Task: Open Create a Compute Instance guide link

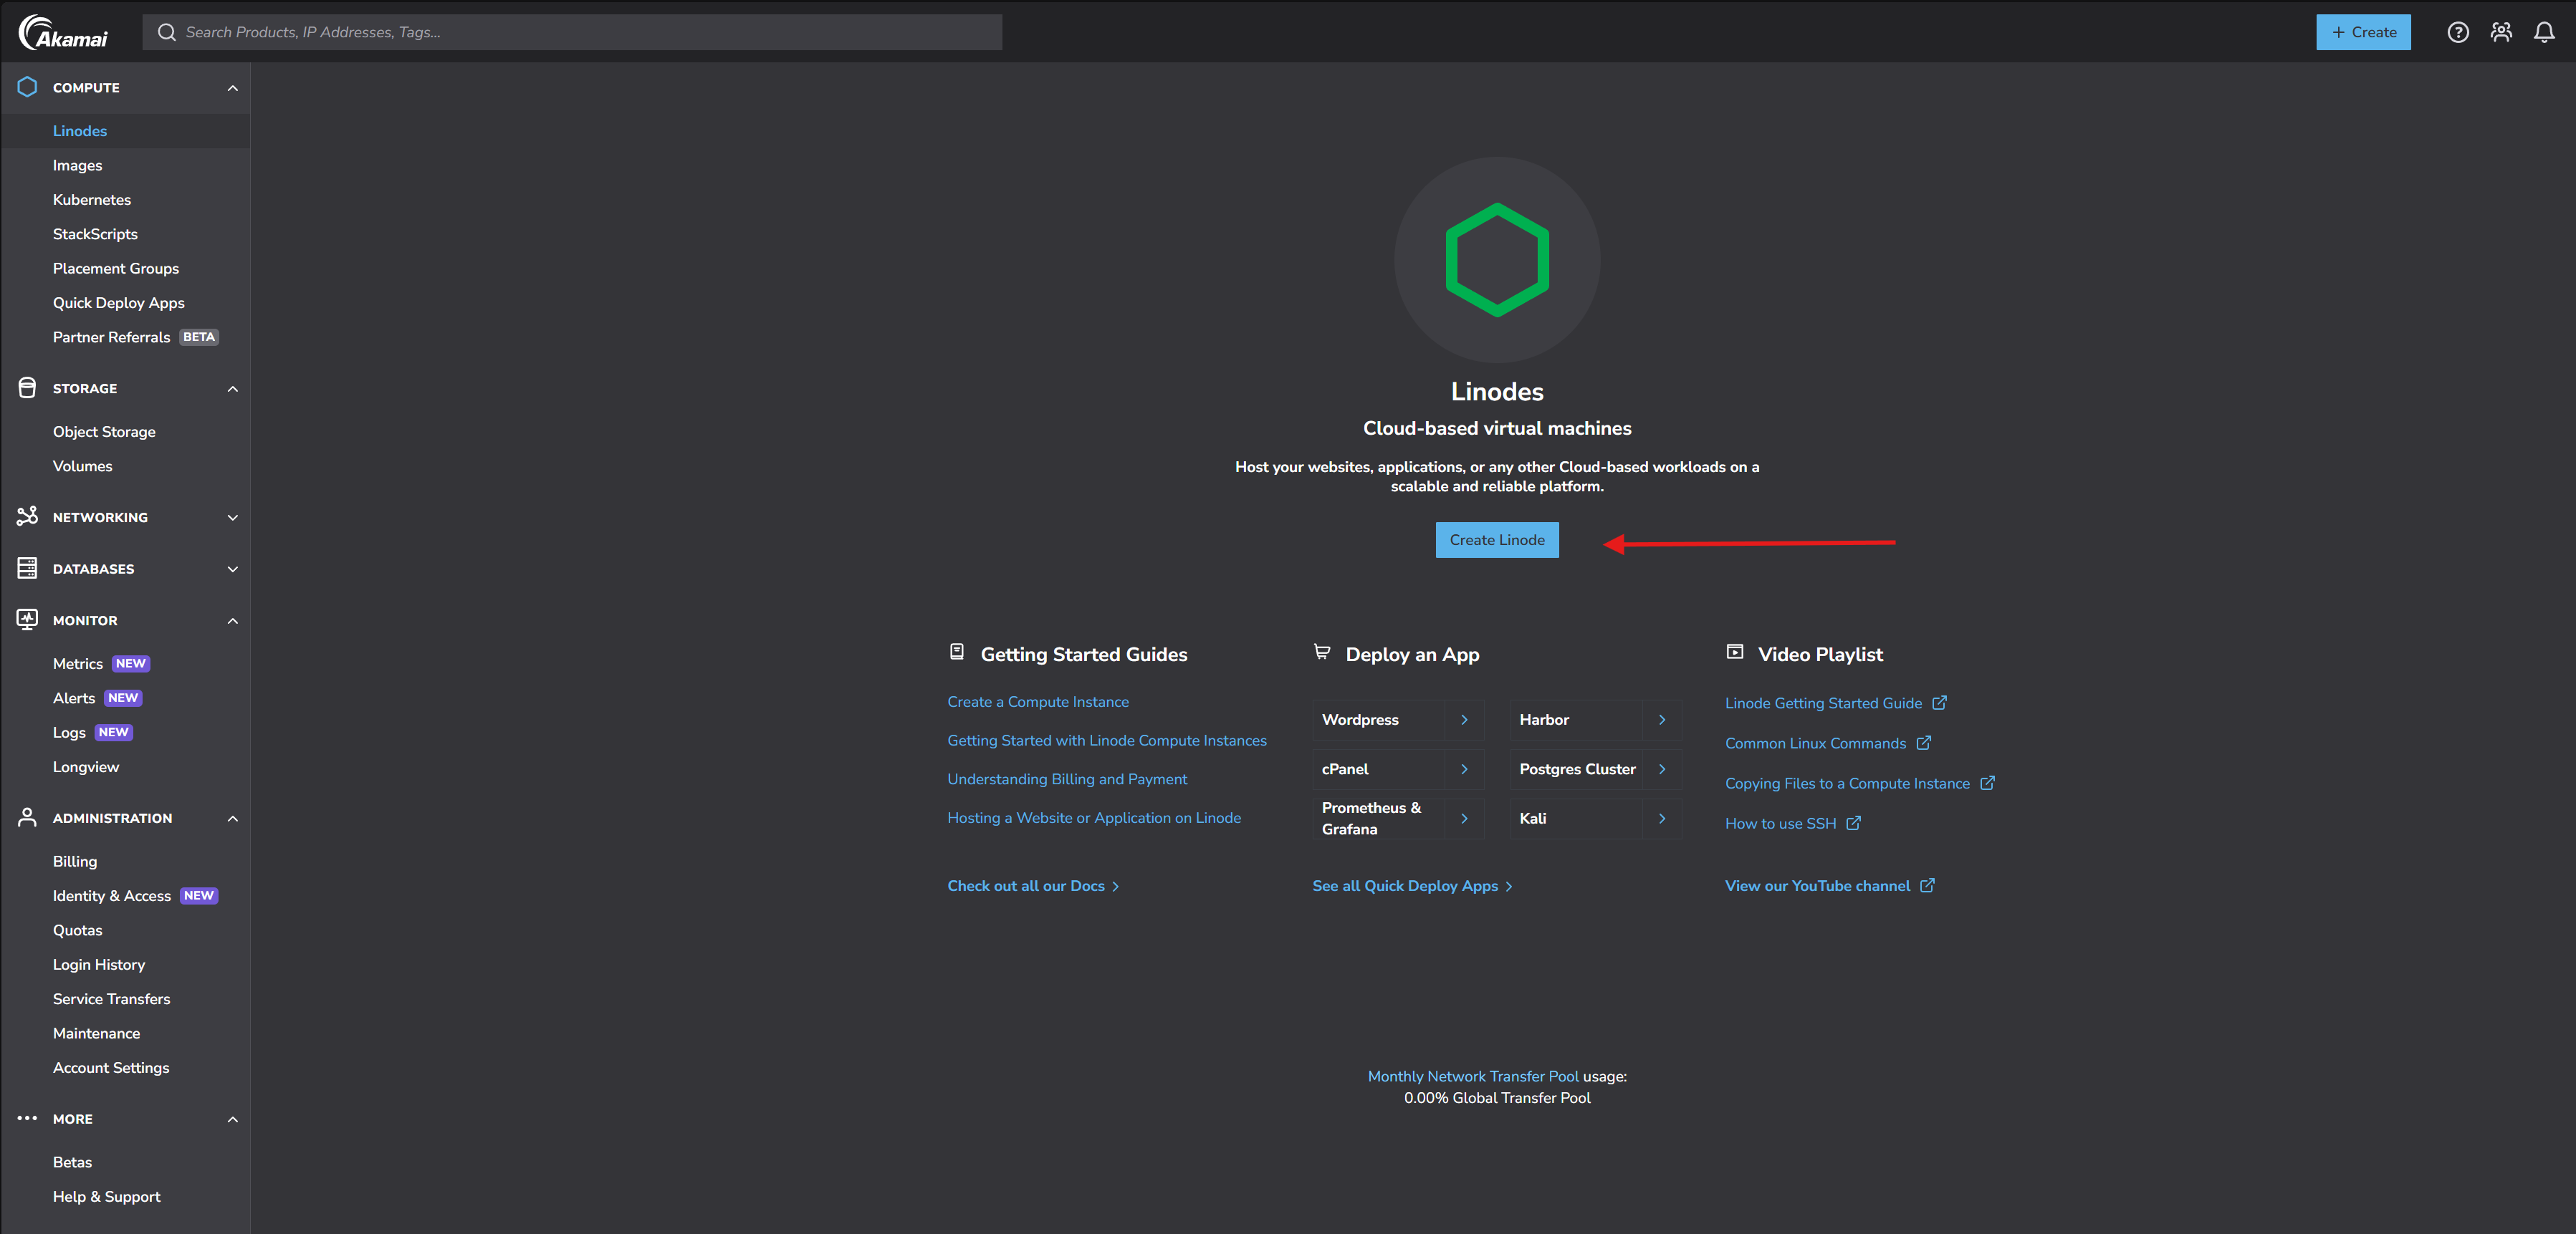Action: (x=1038, y=701)
